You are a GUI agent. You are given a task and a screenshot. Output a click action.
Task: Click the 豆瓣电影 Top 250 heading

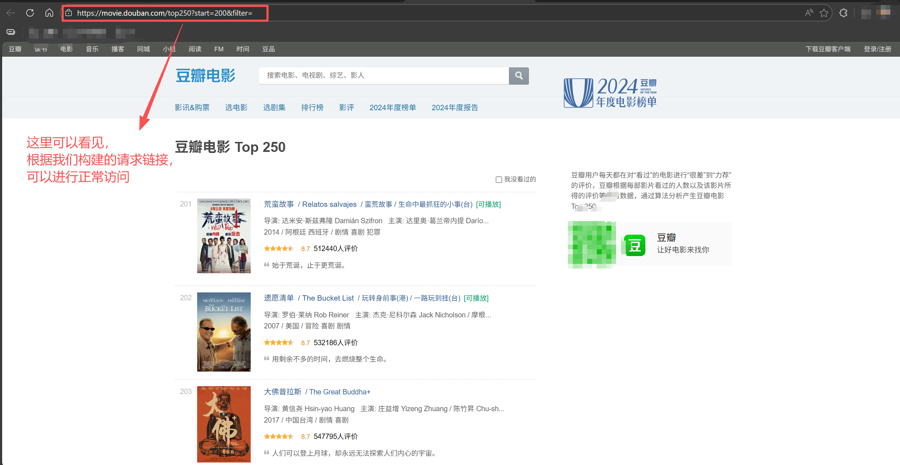[x=230, y=147]
